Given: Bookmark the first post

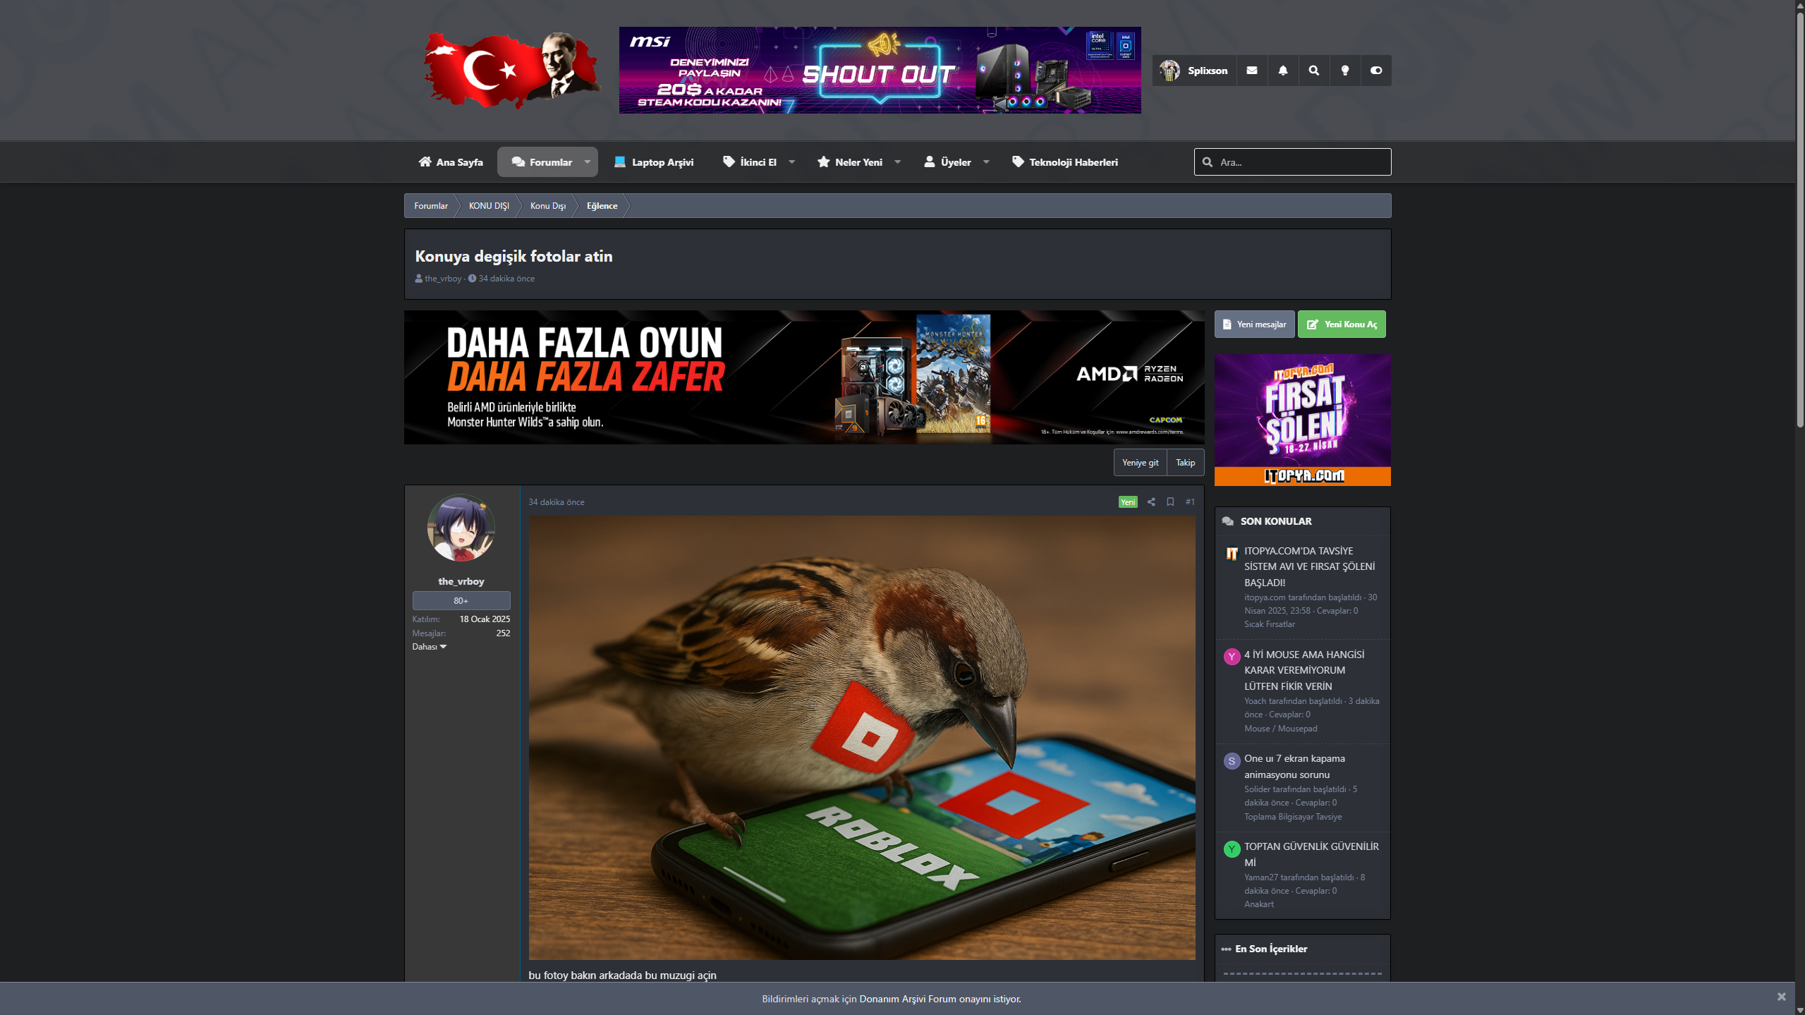Looking at the screenshot, I should pos(1170,502).
